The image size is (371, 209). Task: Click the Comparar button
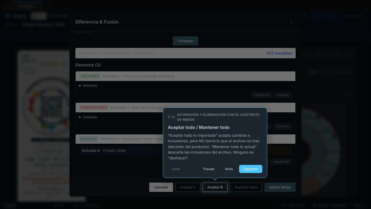click(185, 41)
